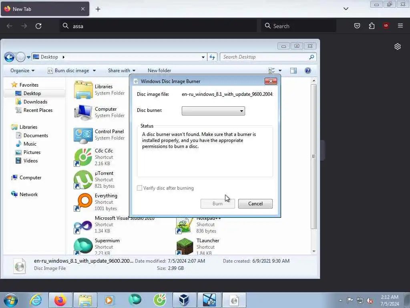Click the Burn button
This screenshot has height=308, width=410.
pyautogui.click(x=217, y=204)
